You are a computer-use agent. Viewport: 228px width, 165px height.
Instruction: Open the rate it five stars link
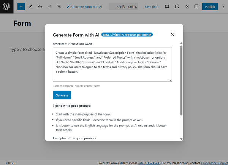pos(149,163)
